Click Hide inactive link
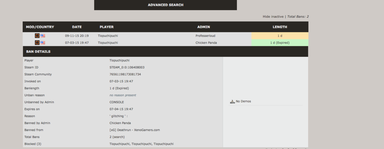The height and width of the screenshot is (149, 384). point(273,16)
